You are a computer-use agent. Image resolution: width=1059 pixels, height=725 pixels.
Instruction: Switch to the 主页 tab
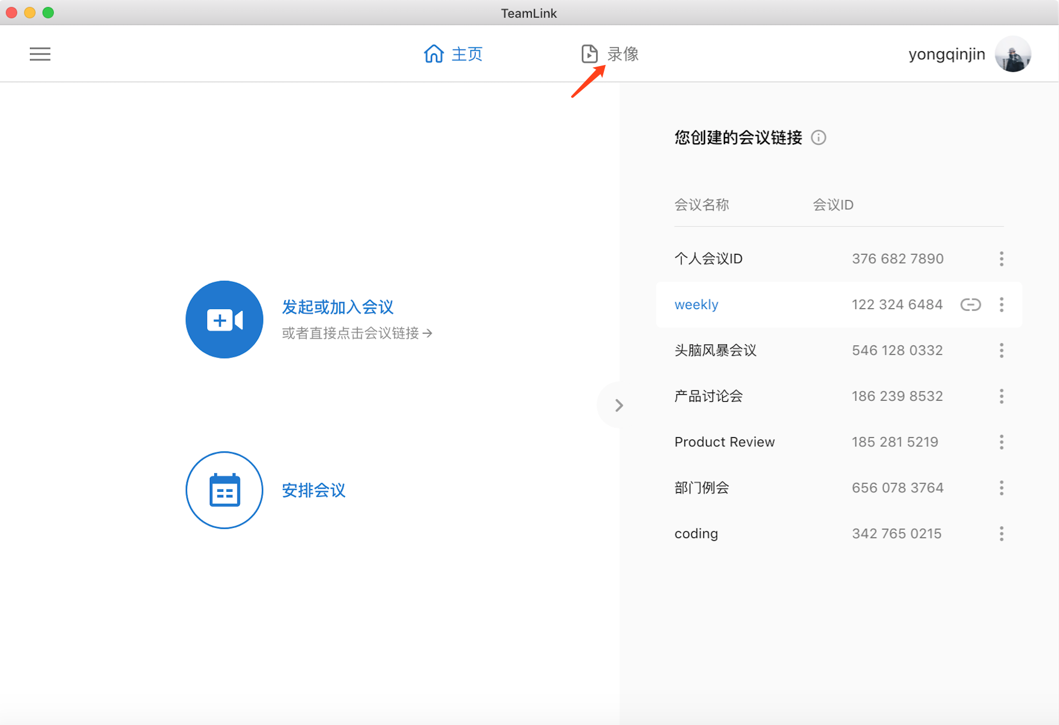pyautogui.click(x=466, y=53)
